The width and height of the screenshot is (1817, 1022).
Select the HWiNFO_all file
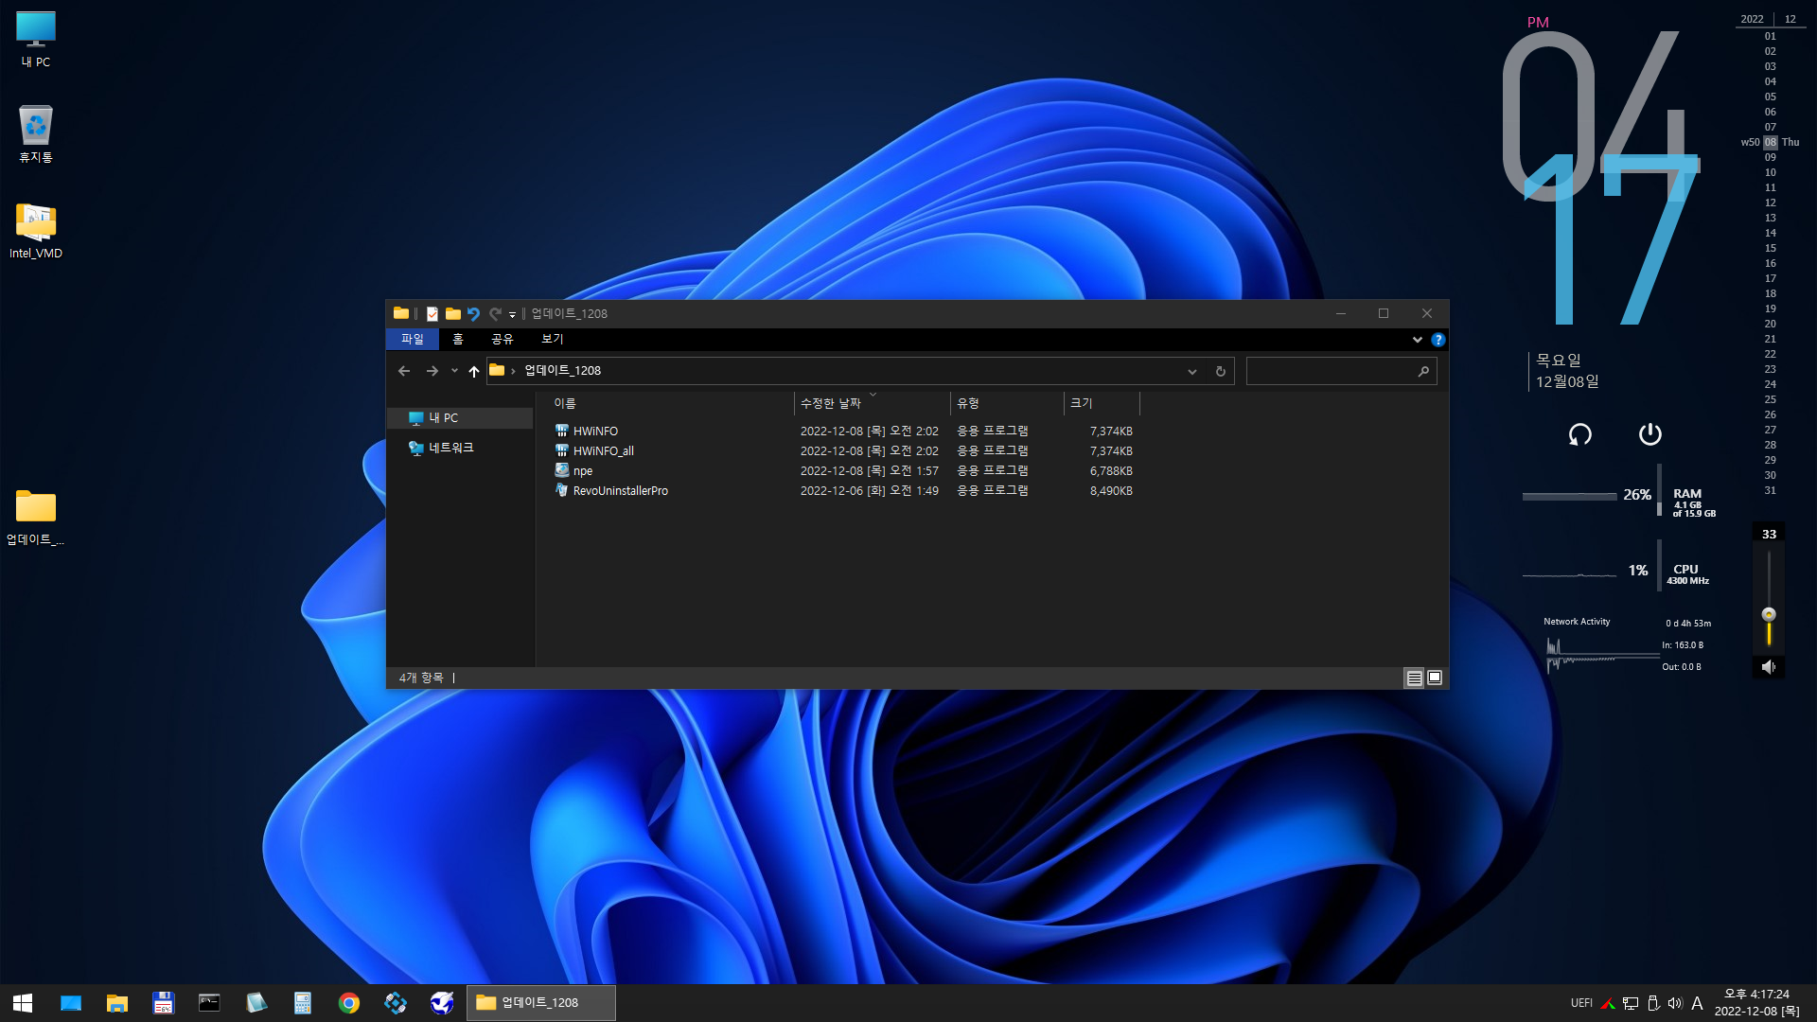click(603, 451)
